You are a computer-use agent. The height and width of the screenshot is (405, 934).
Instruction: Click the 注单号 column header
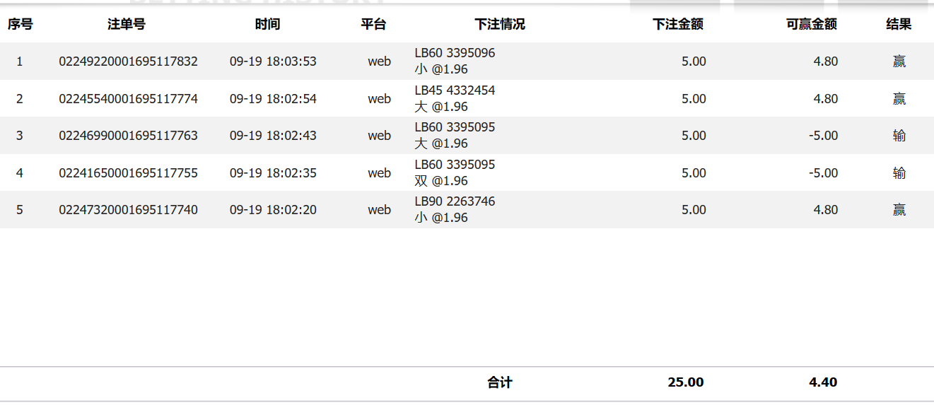pyautogui.click(x=127, y=25)
